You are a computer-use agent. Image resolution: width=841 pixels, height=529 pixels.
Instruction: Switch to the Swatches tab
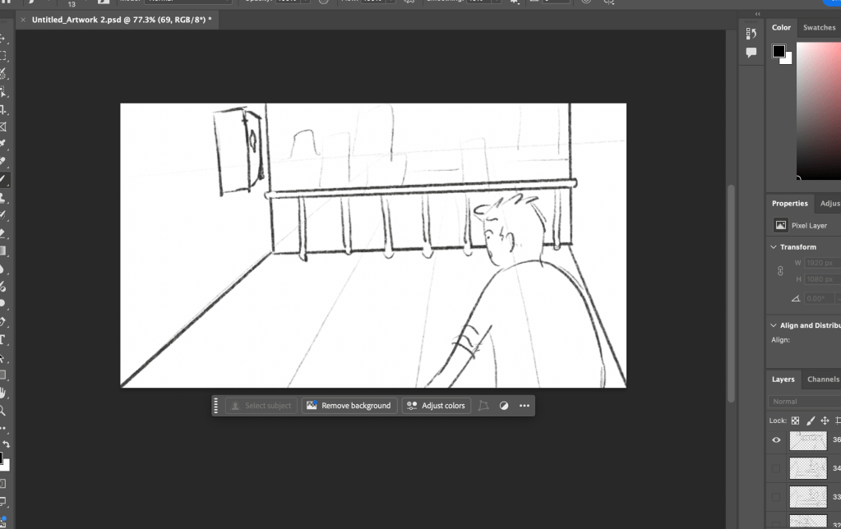tap(819, 28)
